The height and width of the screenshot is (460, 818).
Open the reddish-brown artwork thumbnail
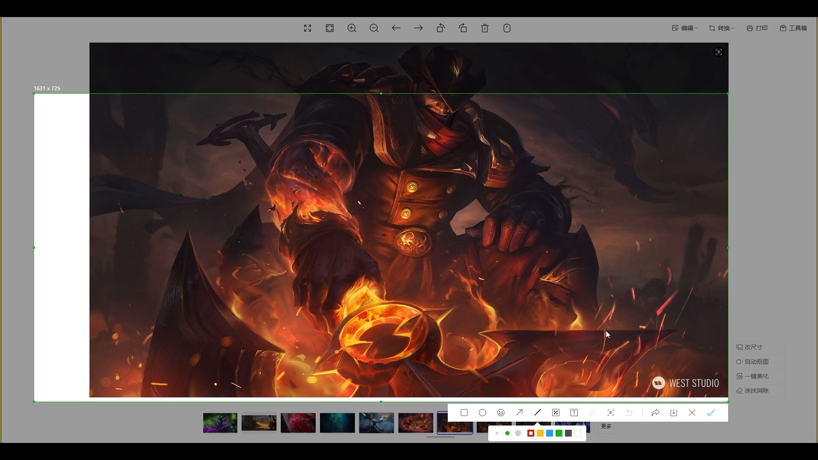[x=416, y=423]
